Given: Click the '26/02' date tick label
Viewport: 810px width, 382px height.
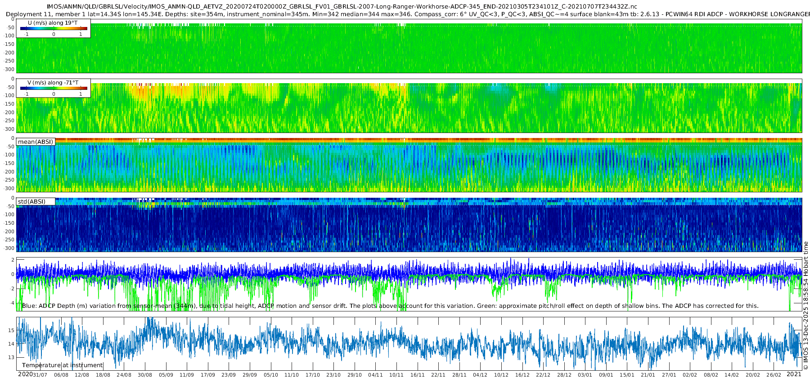Looking at the screenshot, I should (x=774, y=375).
